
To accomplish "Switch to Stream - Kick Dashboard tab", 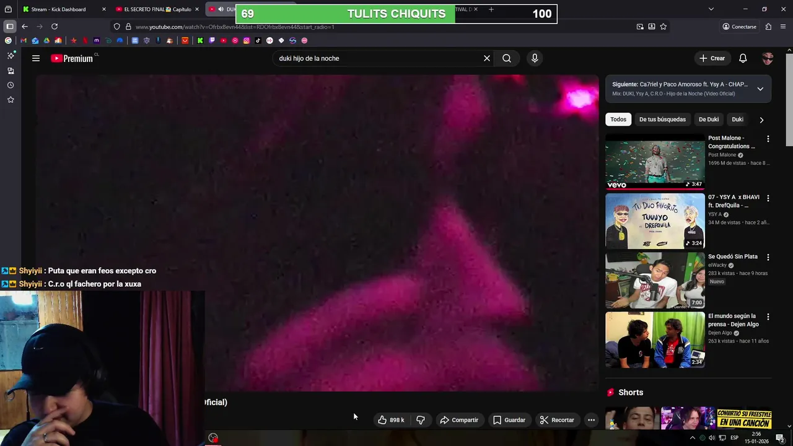I will click(x=58, y=9).
